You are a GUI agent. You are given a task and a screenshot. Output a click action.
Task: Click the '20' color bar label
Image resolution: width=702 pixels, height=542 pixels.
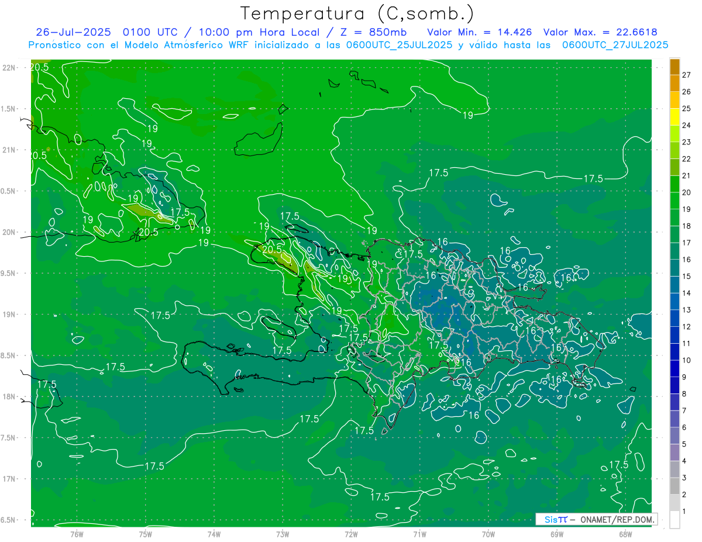click(687, 192)
